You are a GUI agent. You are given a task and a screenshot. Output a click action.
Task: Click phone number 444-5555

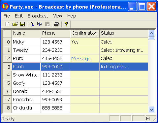click(52, 91)
